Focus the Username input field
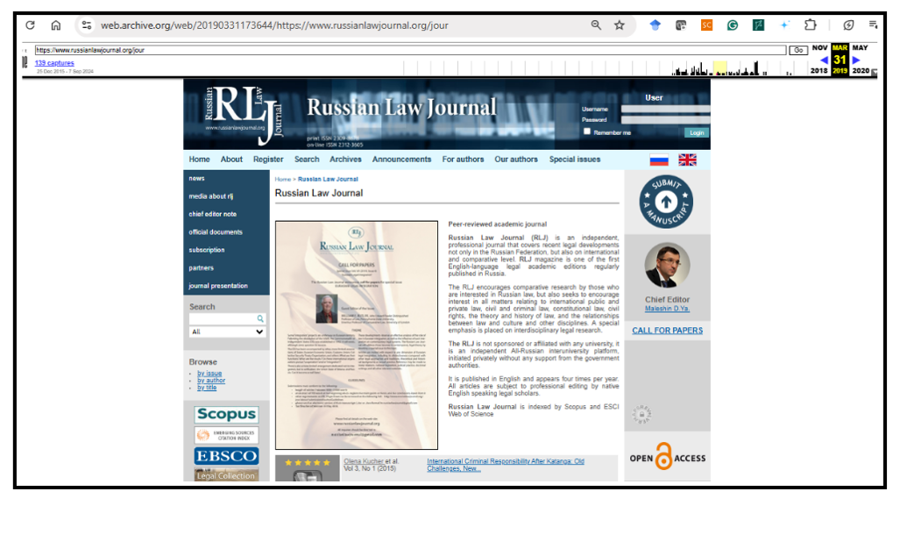This screenshot has width=921, height=541. click(665, 109)
